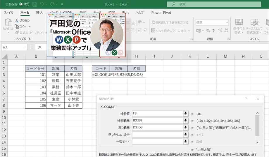Open the ファイル tab
Viewport: 269px width, 157px height.
[8, 13]
